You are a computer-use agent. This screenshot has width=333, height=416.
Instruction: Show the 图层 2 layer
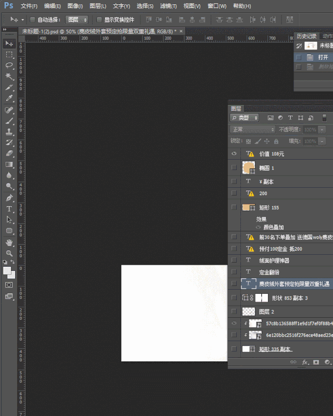[x=234, y=311]
